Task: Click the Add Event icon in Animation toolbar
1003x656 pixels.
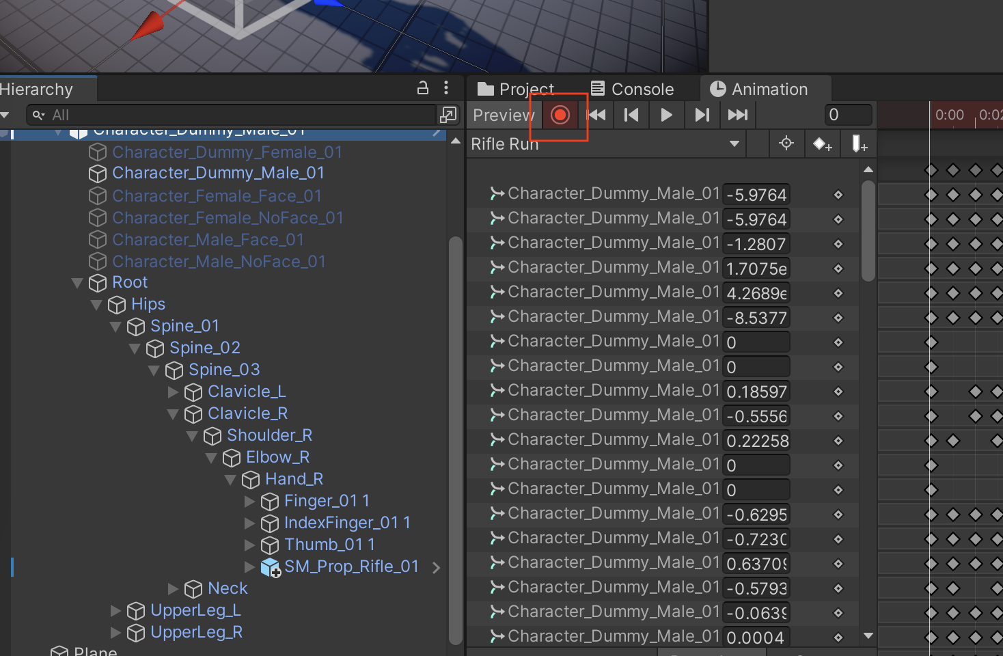Action: [858, 143]
